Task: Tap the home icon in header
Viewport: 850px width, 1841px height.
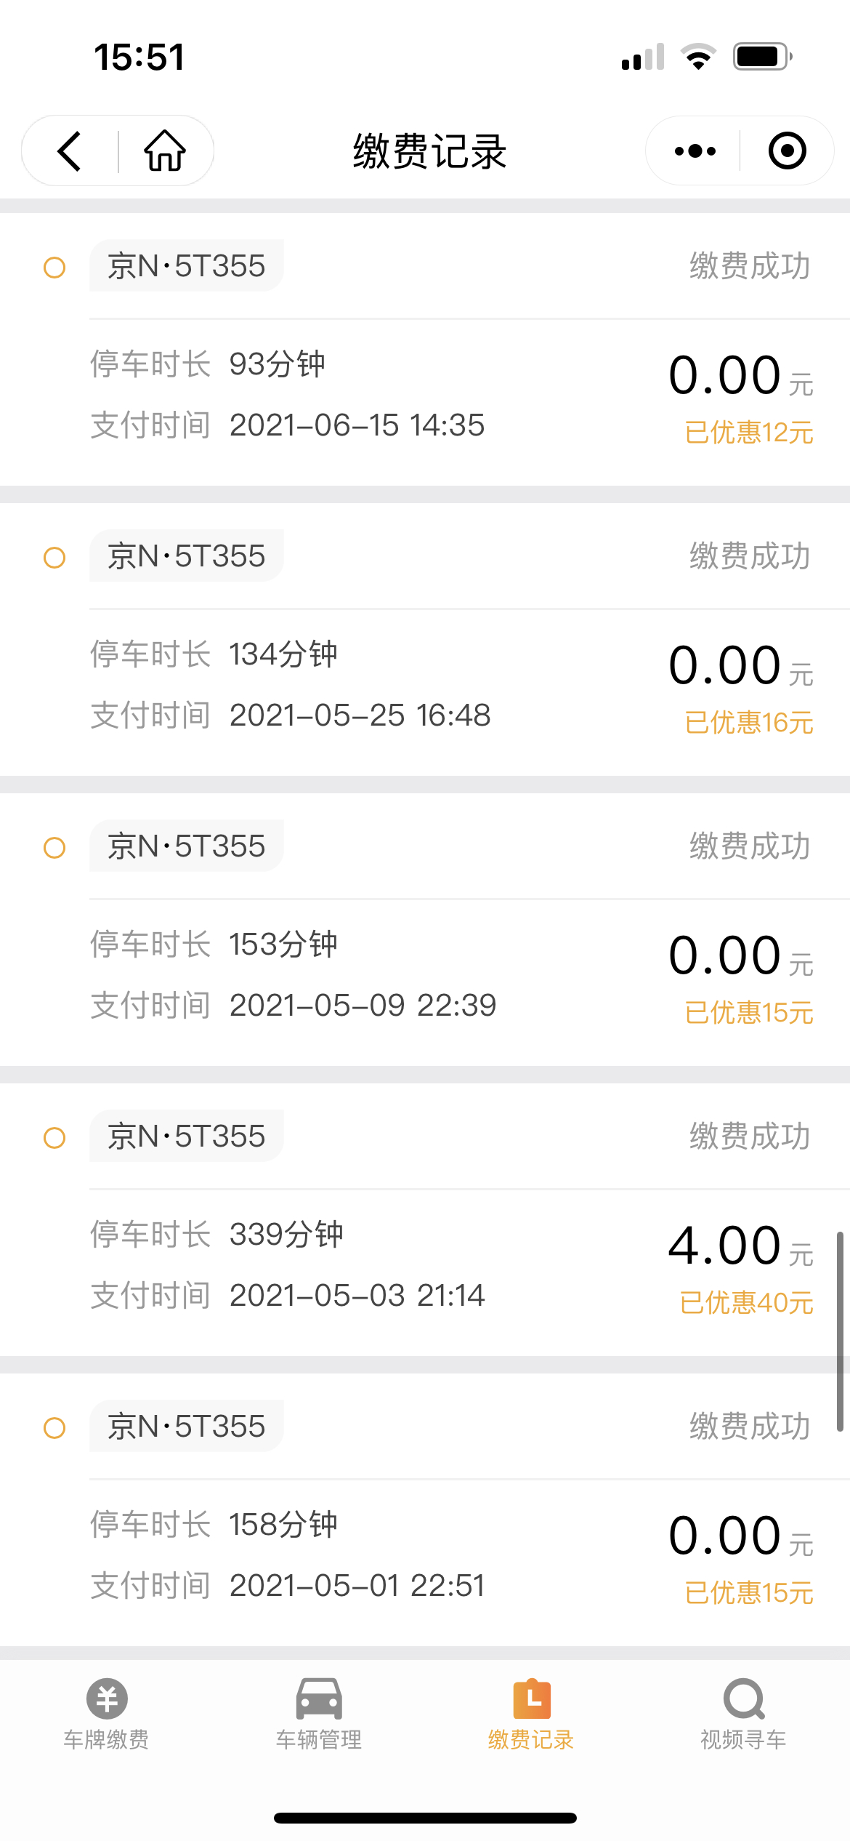Action: coord(165,151)
